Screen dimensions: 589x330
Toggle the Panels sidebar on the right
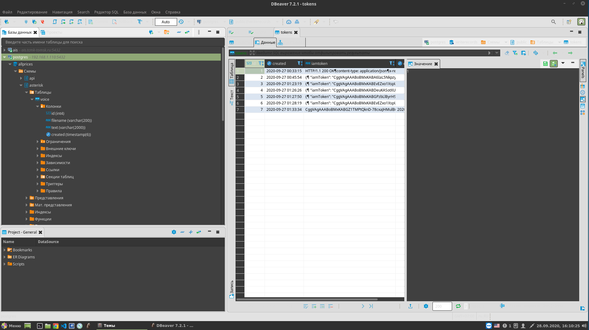coord(583,71)
